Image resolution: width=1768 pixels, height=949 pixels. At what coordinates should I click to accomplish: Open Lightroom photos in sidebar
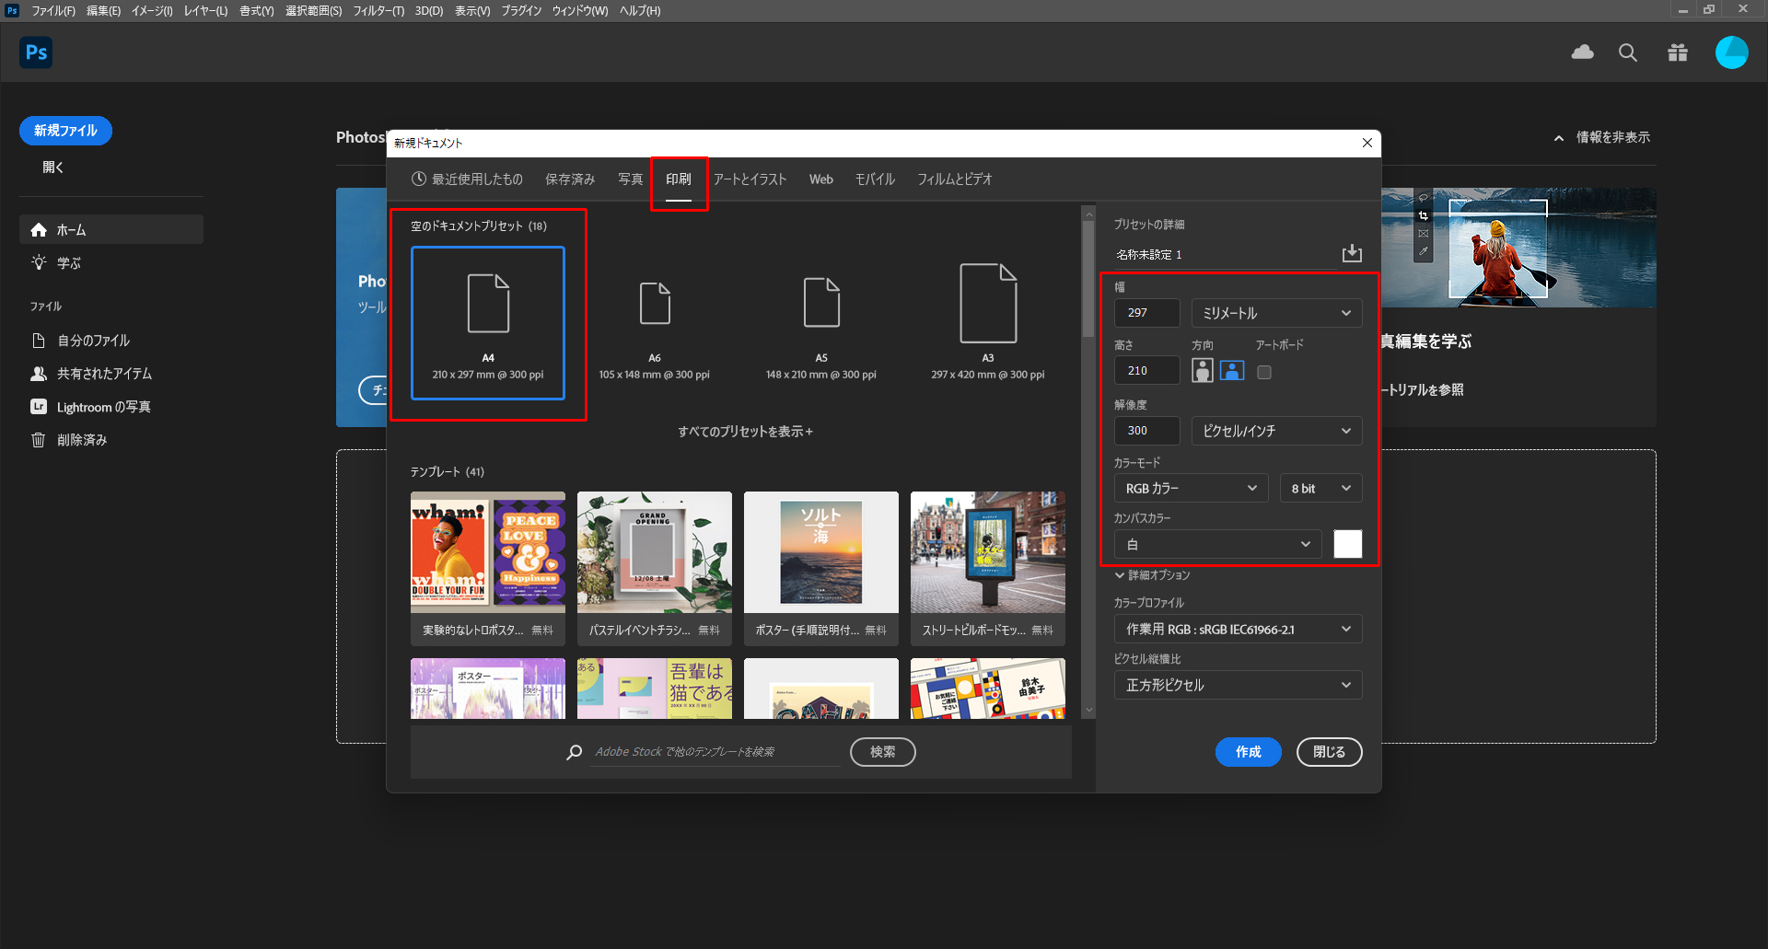[102, 407]
